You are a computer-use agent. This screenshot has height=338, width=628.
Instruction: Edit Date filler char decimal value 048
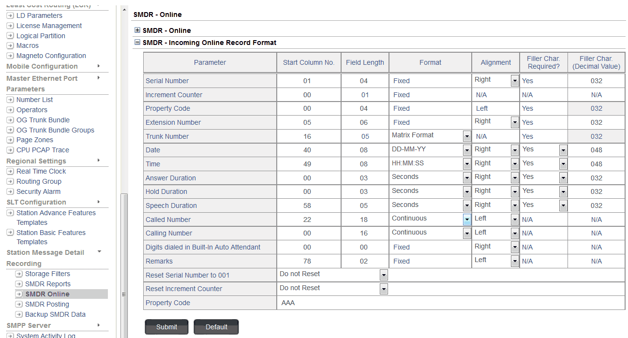[596, 150]
